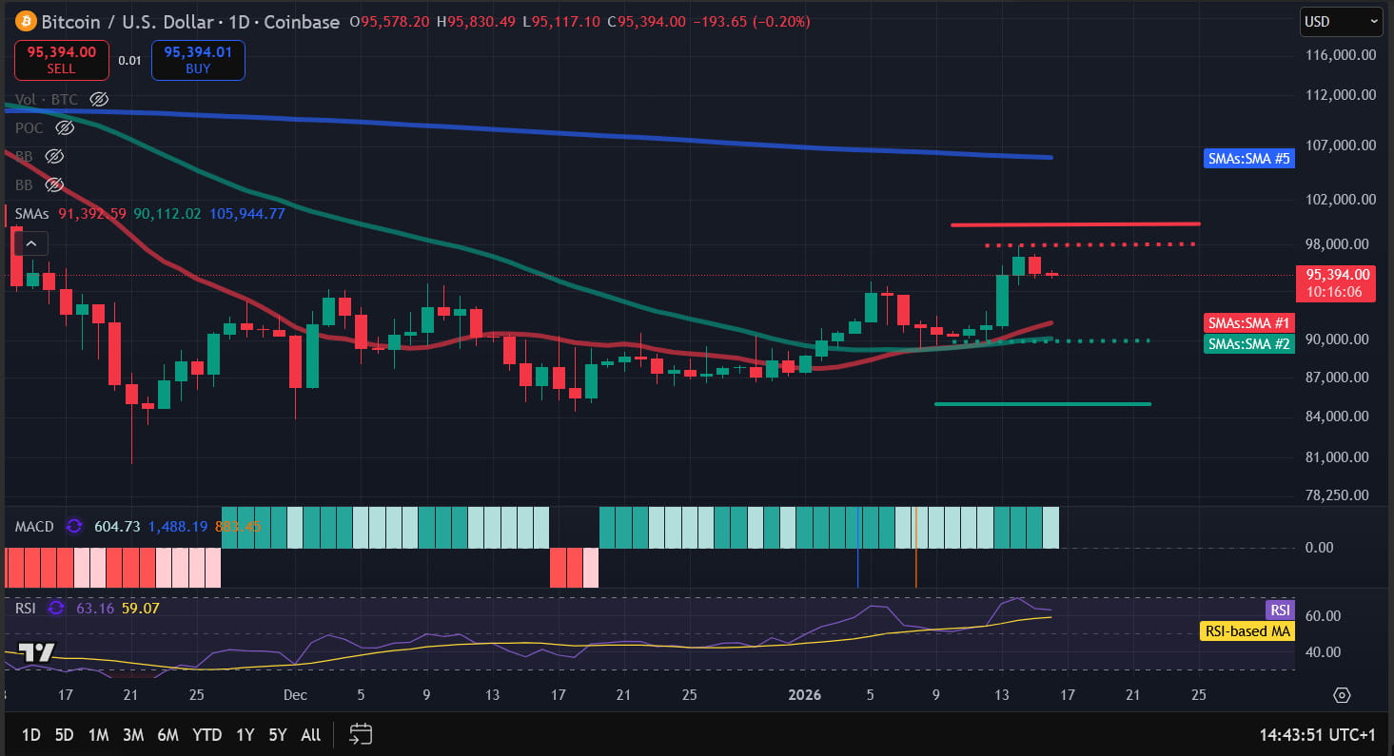The image size is (1394, 756).
Task: Click the 116,000.00 price scale label
Action: [x=1340, y=55]
